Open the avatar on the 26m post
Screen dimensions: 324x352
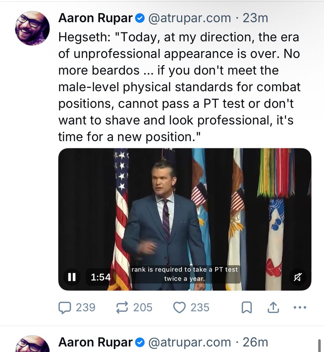pos(32,344)
